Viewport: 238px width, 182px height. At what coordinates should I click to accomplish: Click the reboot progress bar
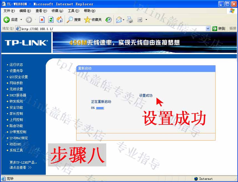click(x=100, y=108)
